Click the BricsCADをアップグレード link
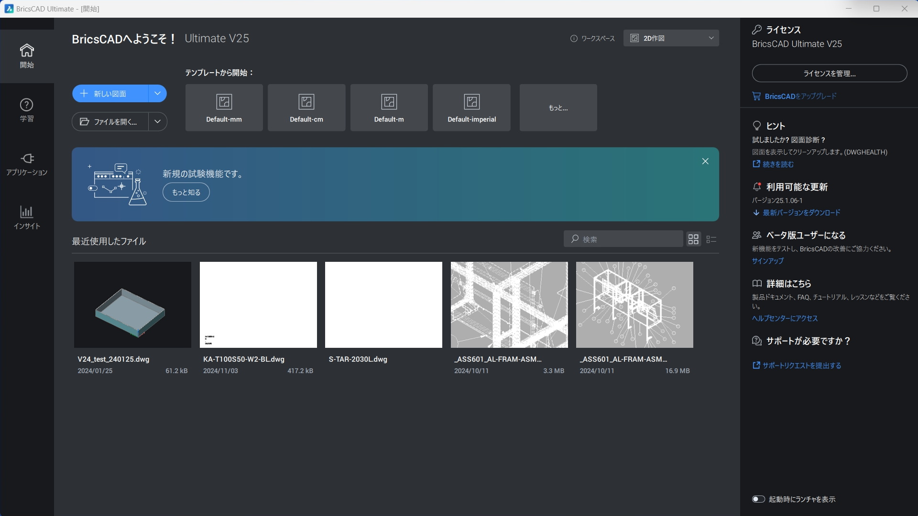Viewport: 918px width, 516px height. coord(800,96)
